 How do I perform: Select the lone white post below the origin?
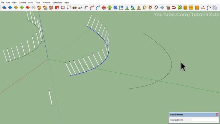point(51,98)
